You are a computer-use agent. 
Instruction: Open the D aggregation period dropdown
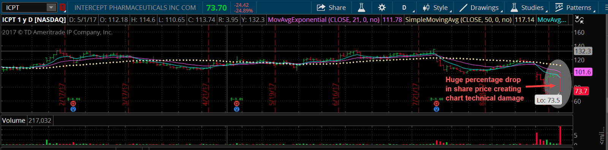[404, 8]
